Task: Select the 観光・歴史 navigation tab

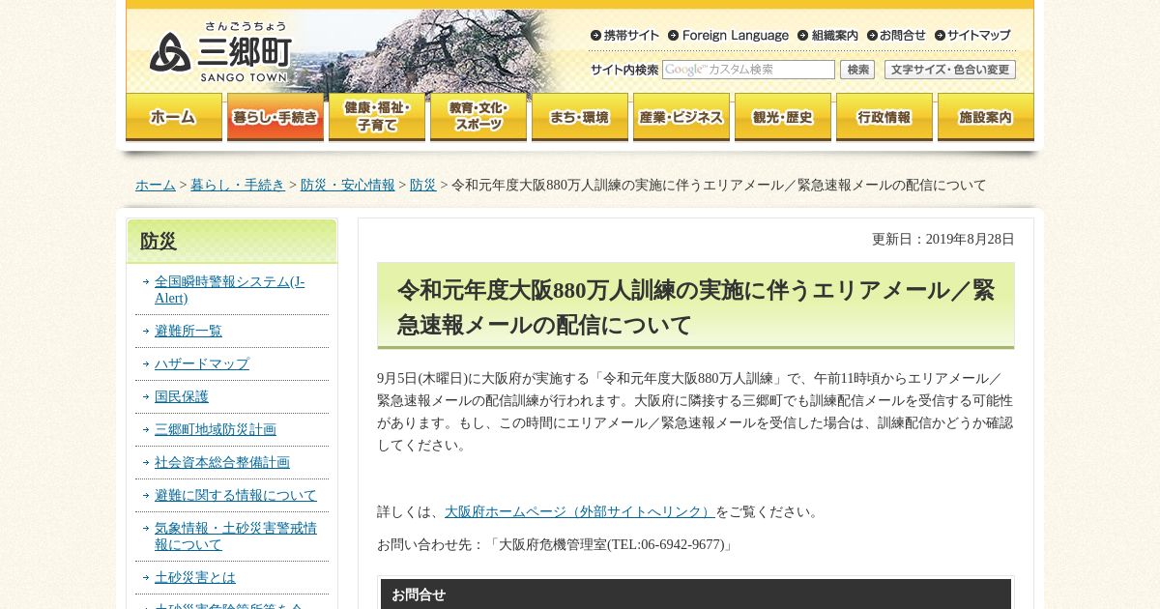Action: [783, 117]
